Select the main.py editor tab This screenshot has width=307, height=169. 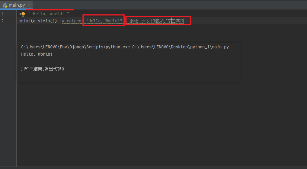(16, 5)
